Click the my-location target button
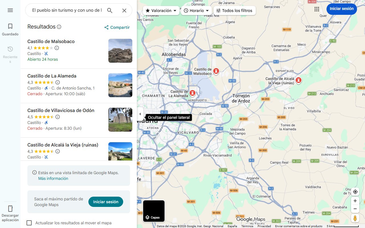 (x=355, y=192)
